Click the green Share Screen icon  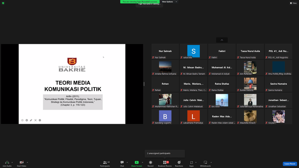click(x=137, y=162)
